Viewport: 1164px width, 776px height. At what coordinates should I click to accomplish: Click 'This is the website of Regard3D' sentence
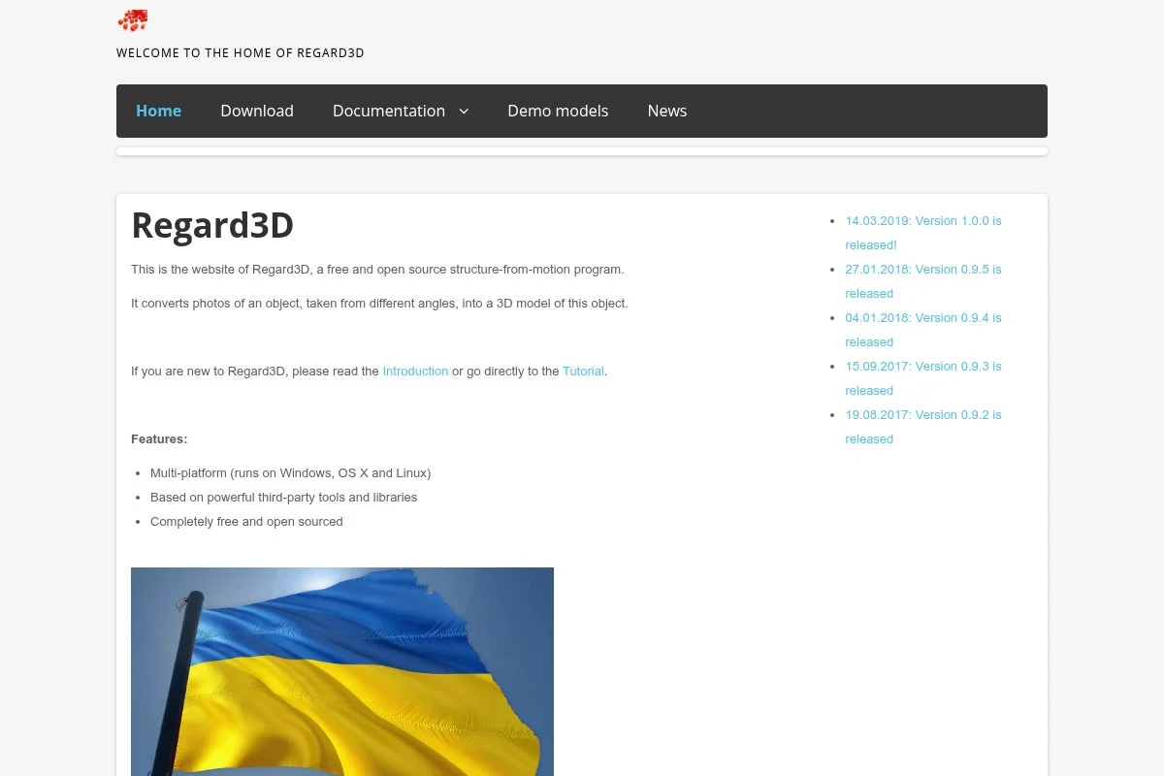(x=377, y=270)
